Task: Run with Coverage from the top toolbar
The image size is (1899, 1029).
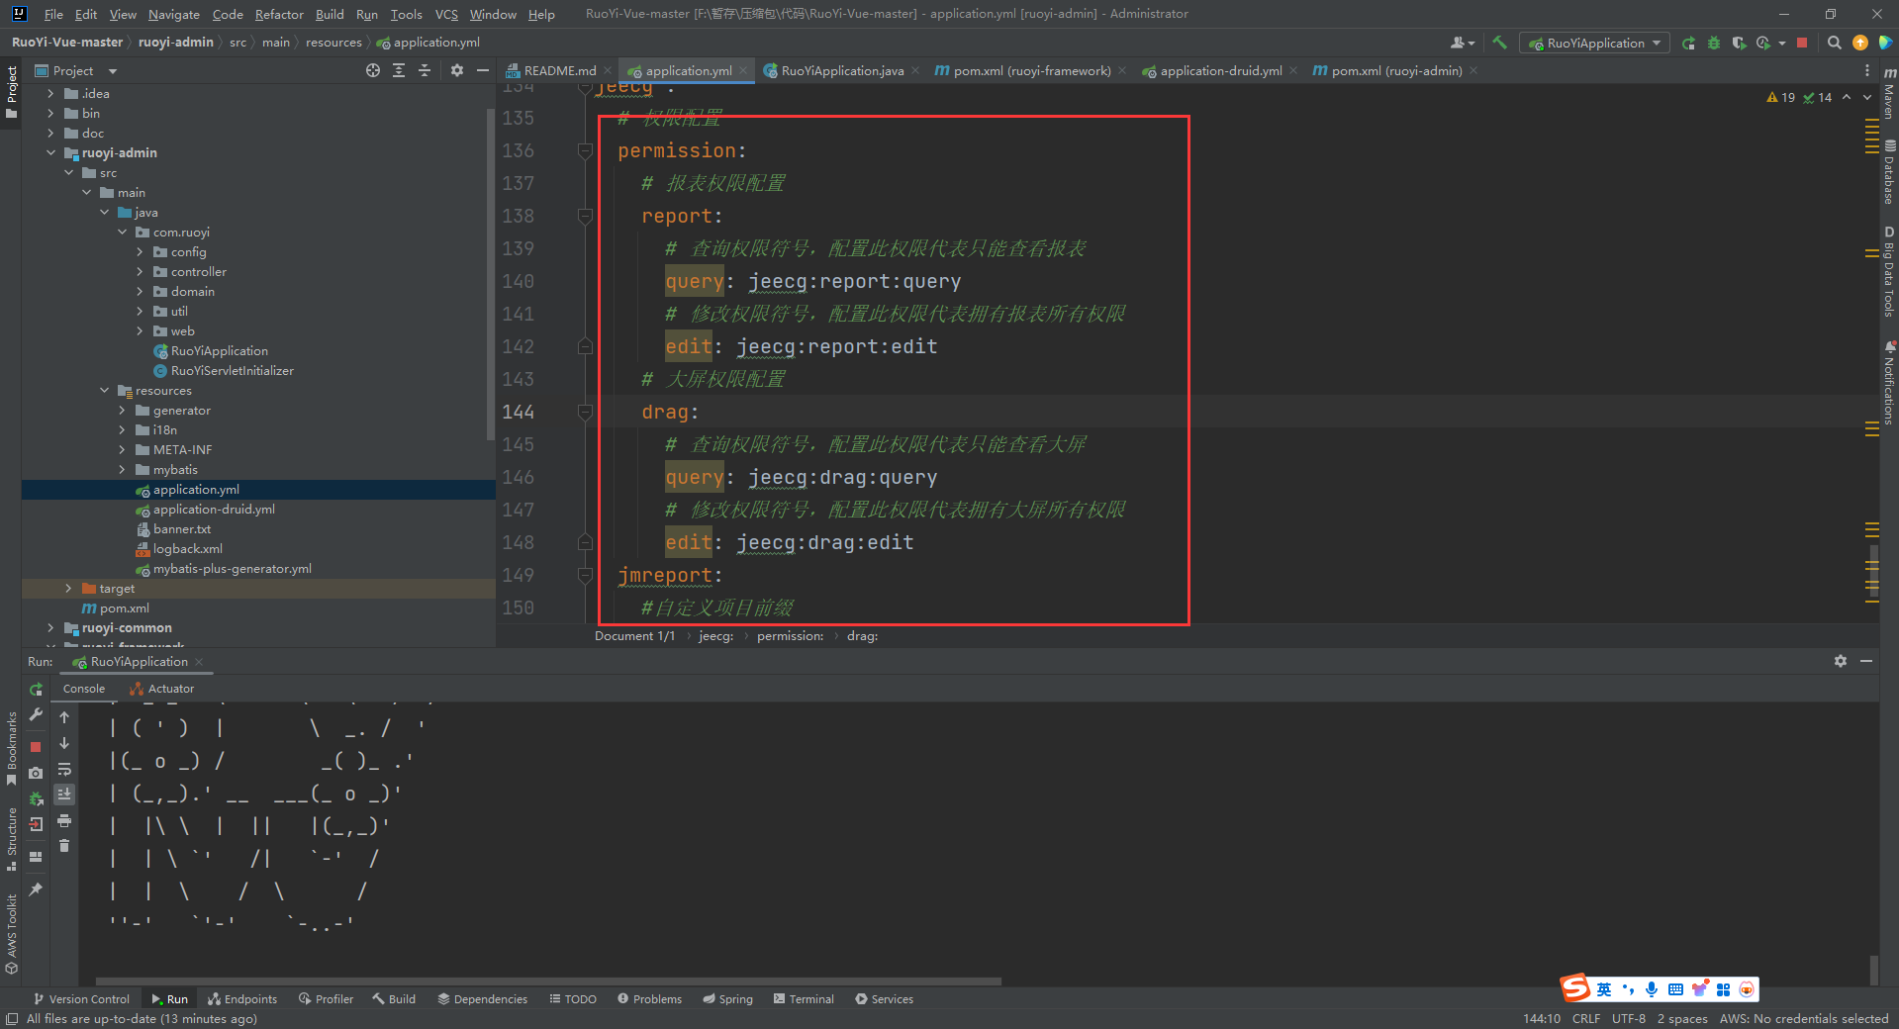Action: click(x=1739, y=43)
